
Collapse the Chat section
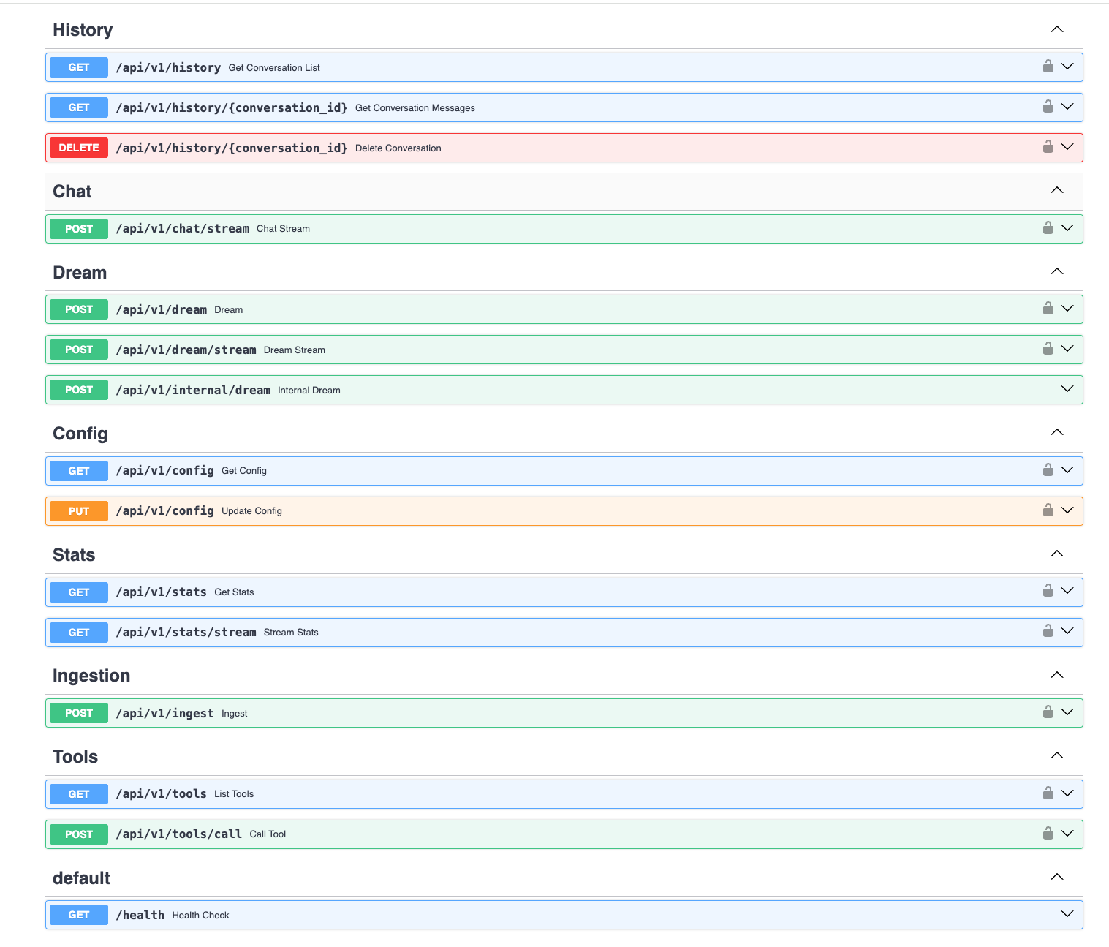tap(1057, 190)
